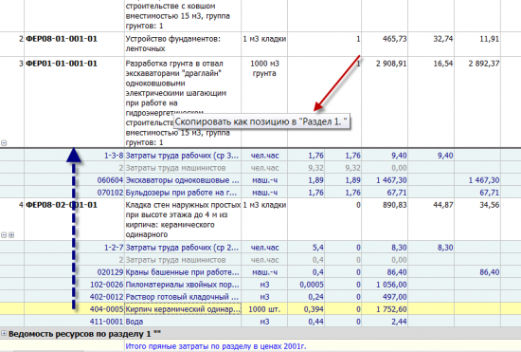Select value 890,83
The image size is (521, 352).
(x=394, y=205)
